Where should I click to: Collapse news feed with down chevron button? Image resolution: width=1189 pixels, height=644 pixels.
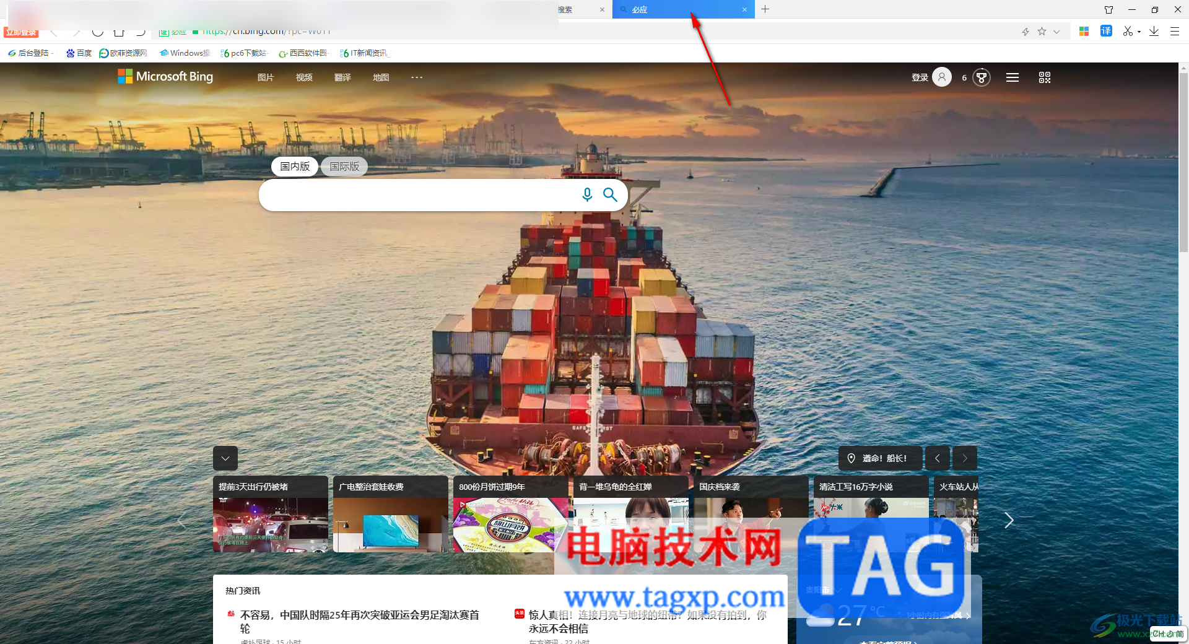[225, 458]
